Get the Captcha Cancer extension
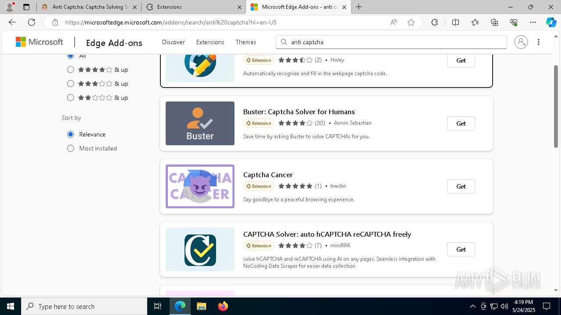Viewport: 561px width, 315px height. 461,186
